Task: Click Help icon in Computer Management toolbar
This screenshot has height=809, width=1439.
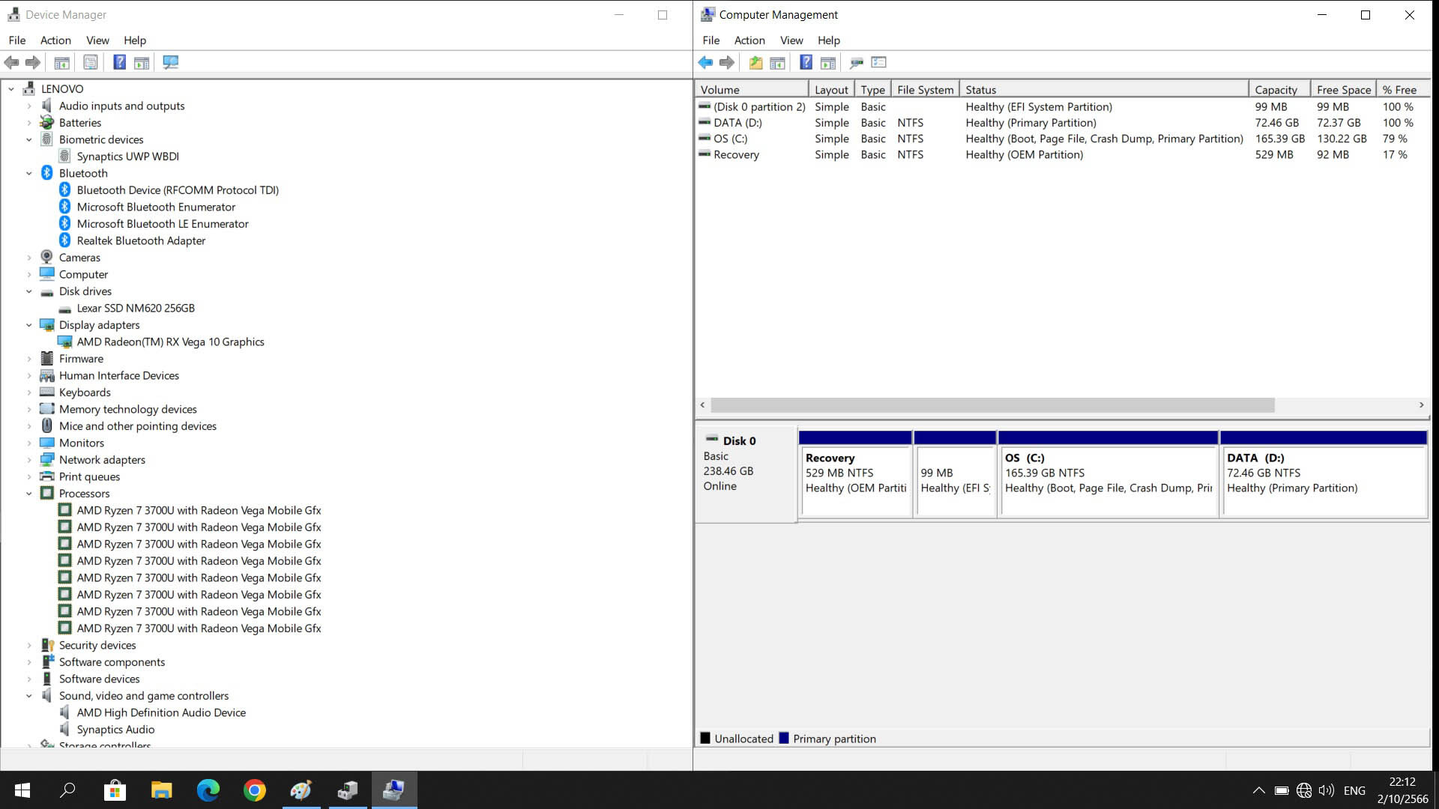Action: click(806, 63)
